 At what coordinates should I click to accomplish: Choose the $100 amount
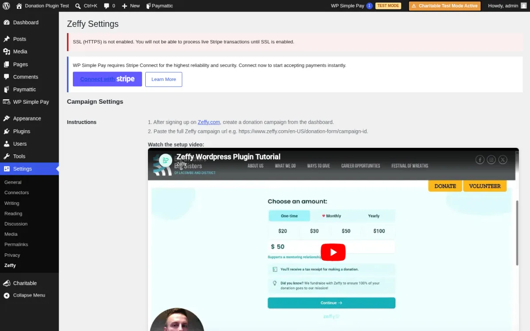[x=379, y=231]
